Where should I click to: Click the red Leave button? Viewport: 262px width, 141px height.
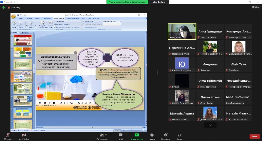tap(254, 136)
